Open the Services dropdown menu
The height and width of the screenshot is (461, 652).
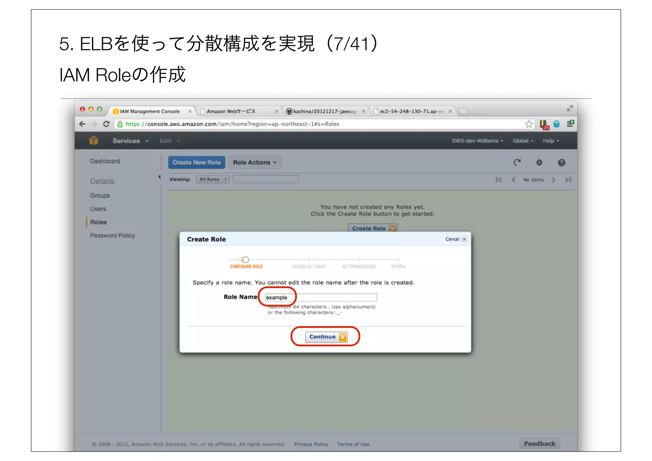click(131, 141)
